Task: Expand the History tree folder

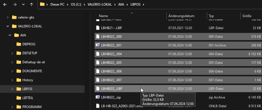Action: pyautogui.click(x=12, y=80)
